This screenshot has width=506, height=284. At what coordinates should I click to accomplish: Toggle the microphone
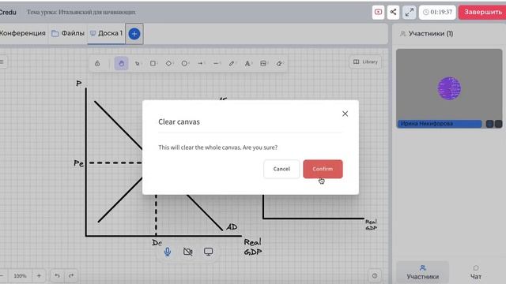tap(168, 252)
